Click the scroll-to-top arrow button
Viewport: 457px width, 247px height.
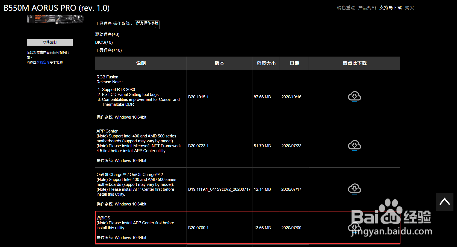point(444,202)
